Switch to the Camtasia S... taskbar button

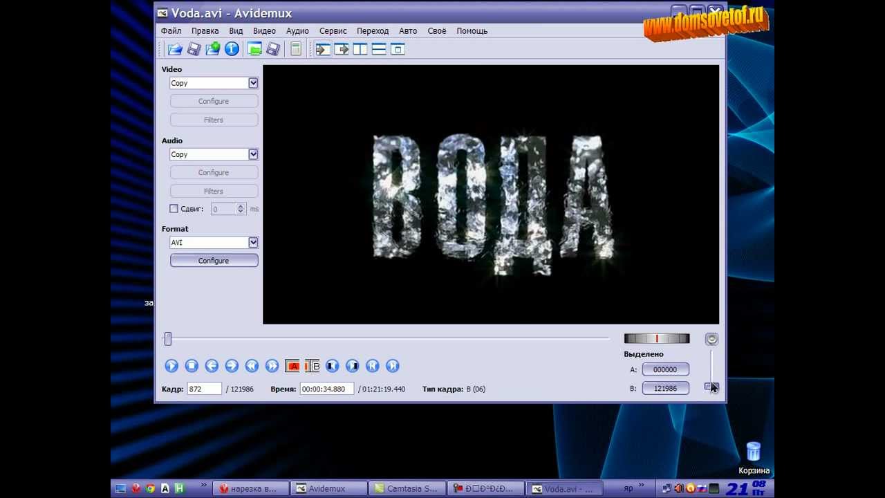coord(407,488)
